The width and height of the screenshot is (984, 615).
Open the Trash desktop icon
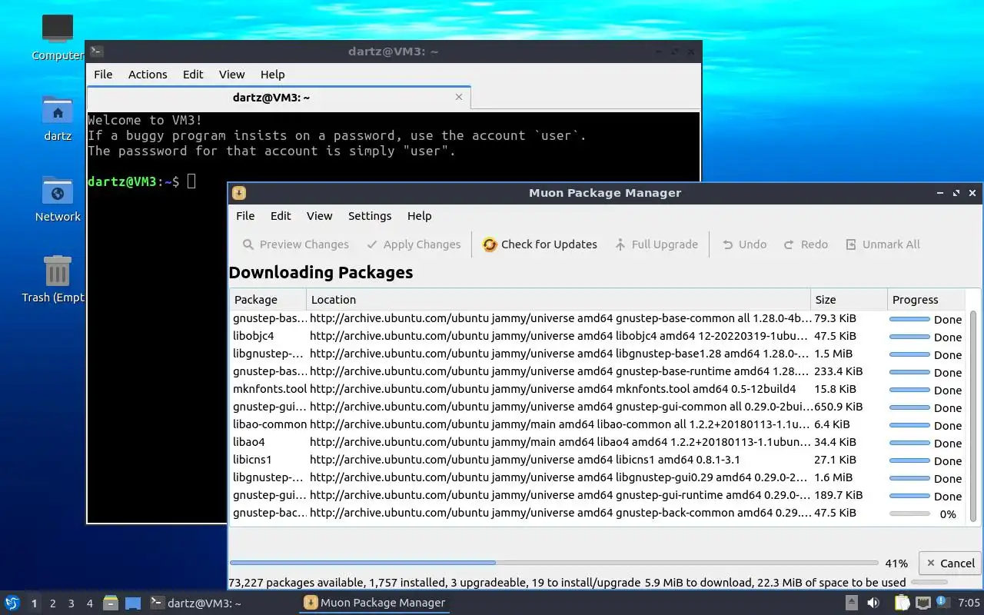coord(58,279)
